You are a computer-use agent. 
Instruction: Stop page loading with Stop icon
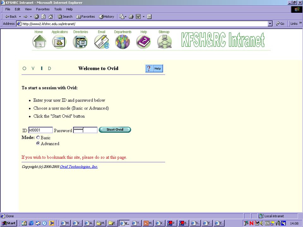coord(37,17)
